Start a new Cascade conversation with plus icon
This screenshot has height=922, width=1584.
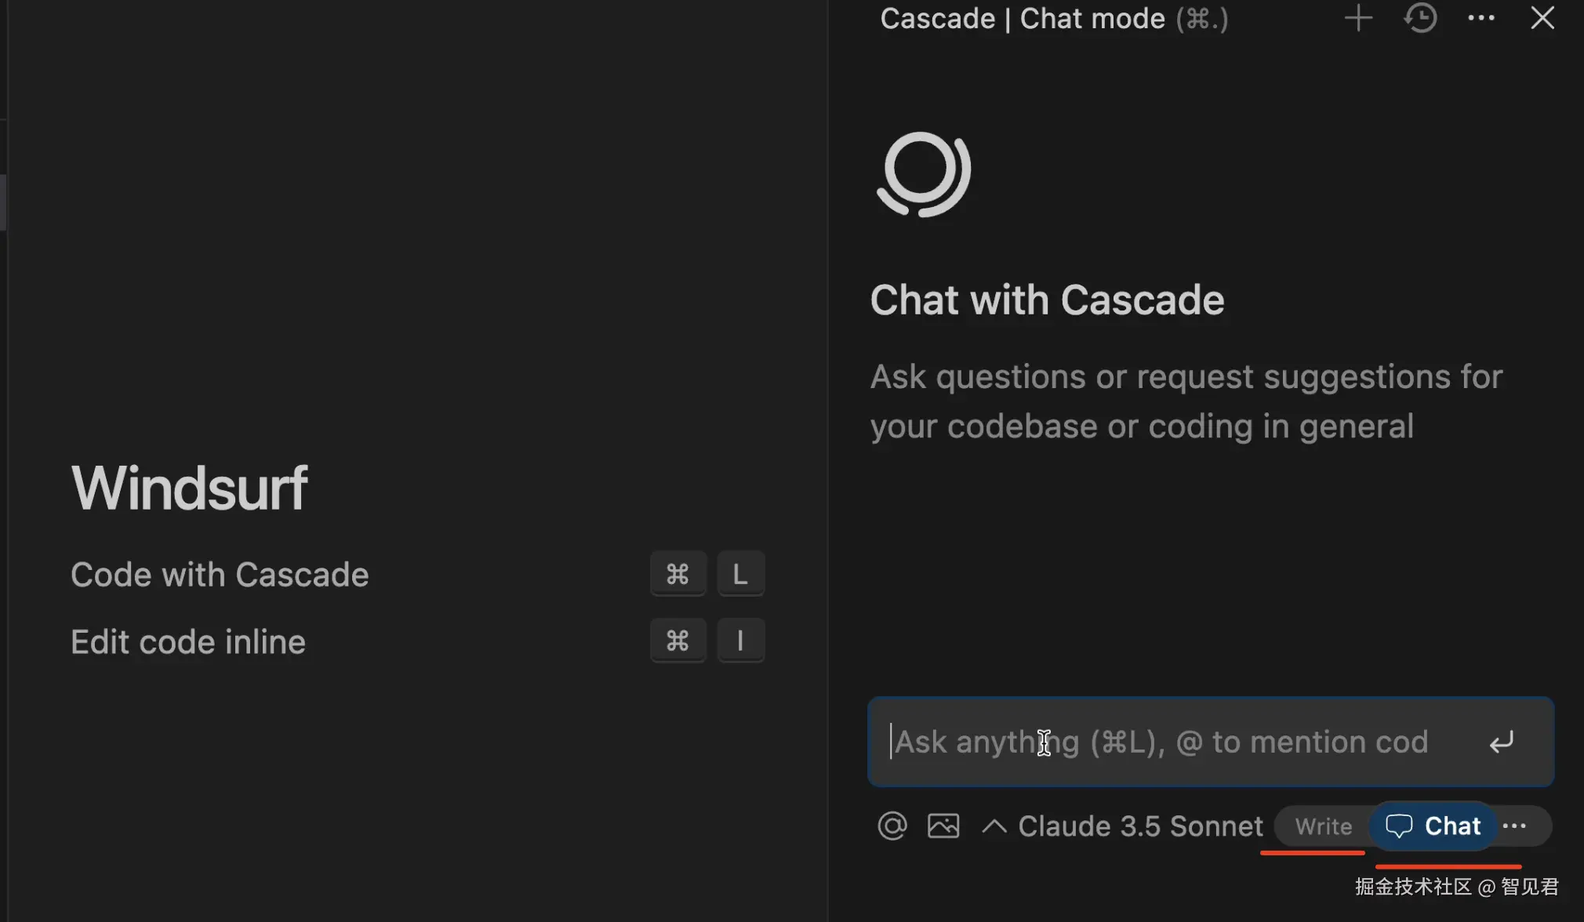(1358, 18)
